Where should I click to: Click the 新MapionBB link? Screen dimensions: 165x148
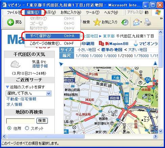click(x=117, y=43)
